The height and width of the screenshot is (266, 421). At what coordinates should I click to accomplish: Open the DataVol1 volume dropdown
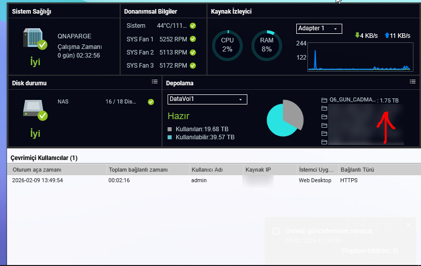click(207, 99)
